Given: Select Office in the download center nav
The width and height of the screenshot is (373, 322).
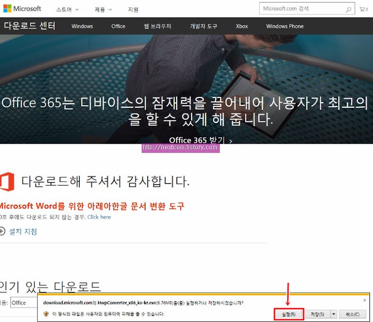Looking at the screenshot, I should 118,26.
